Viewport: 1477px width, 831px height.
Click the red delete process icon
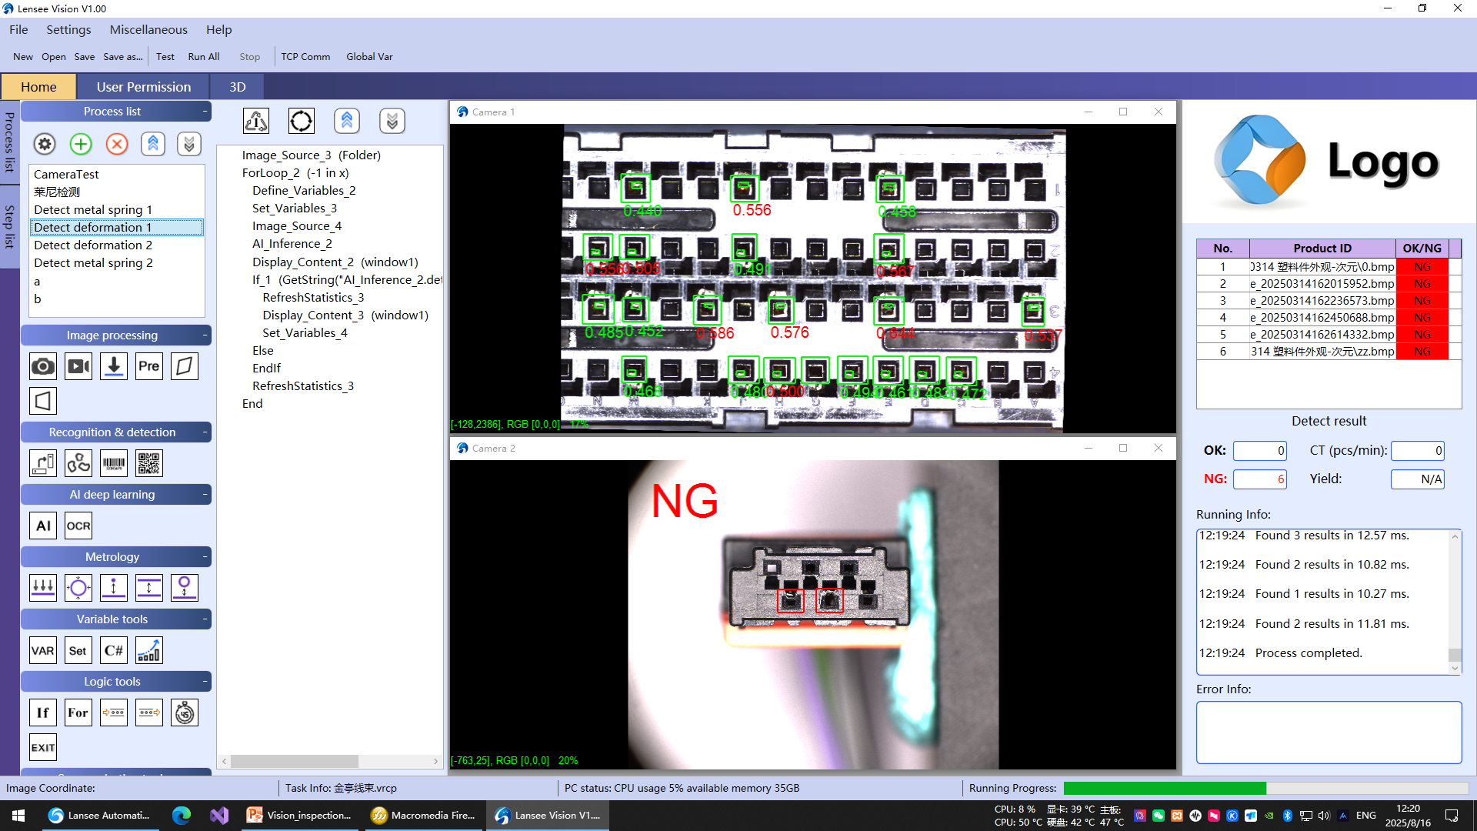click(x=117, y=144)
